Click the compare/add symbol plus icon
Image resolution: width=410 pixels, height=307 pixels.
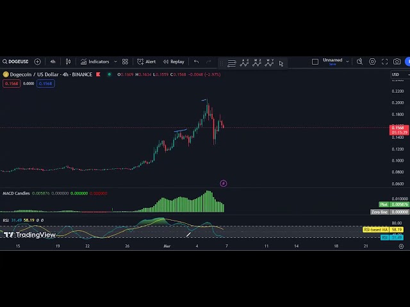(37, 62)
